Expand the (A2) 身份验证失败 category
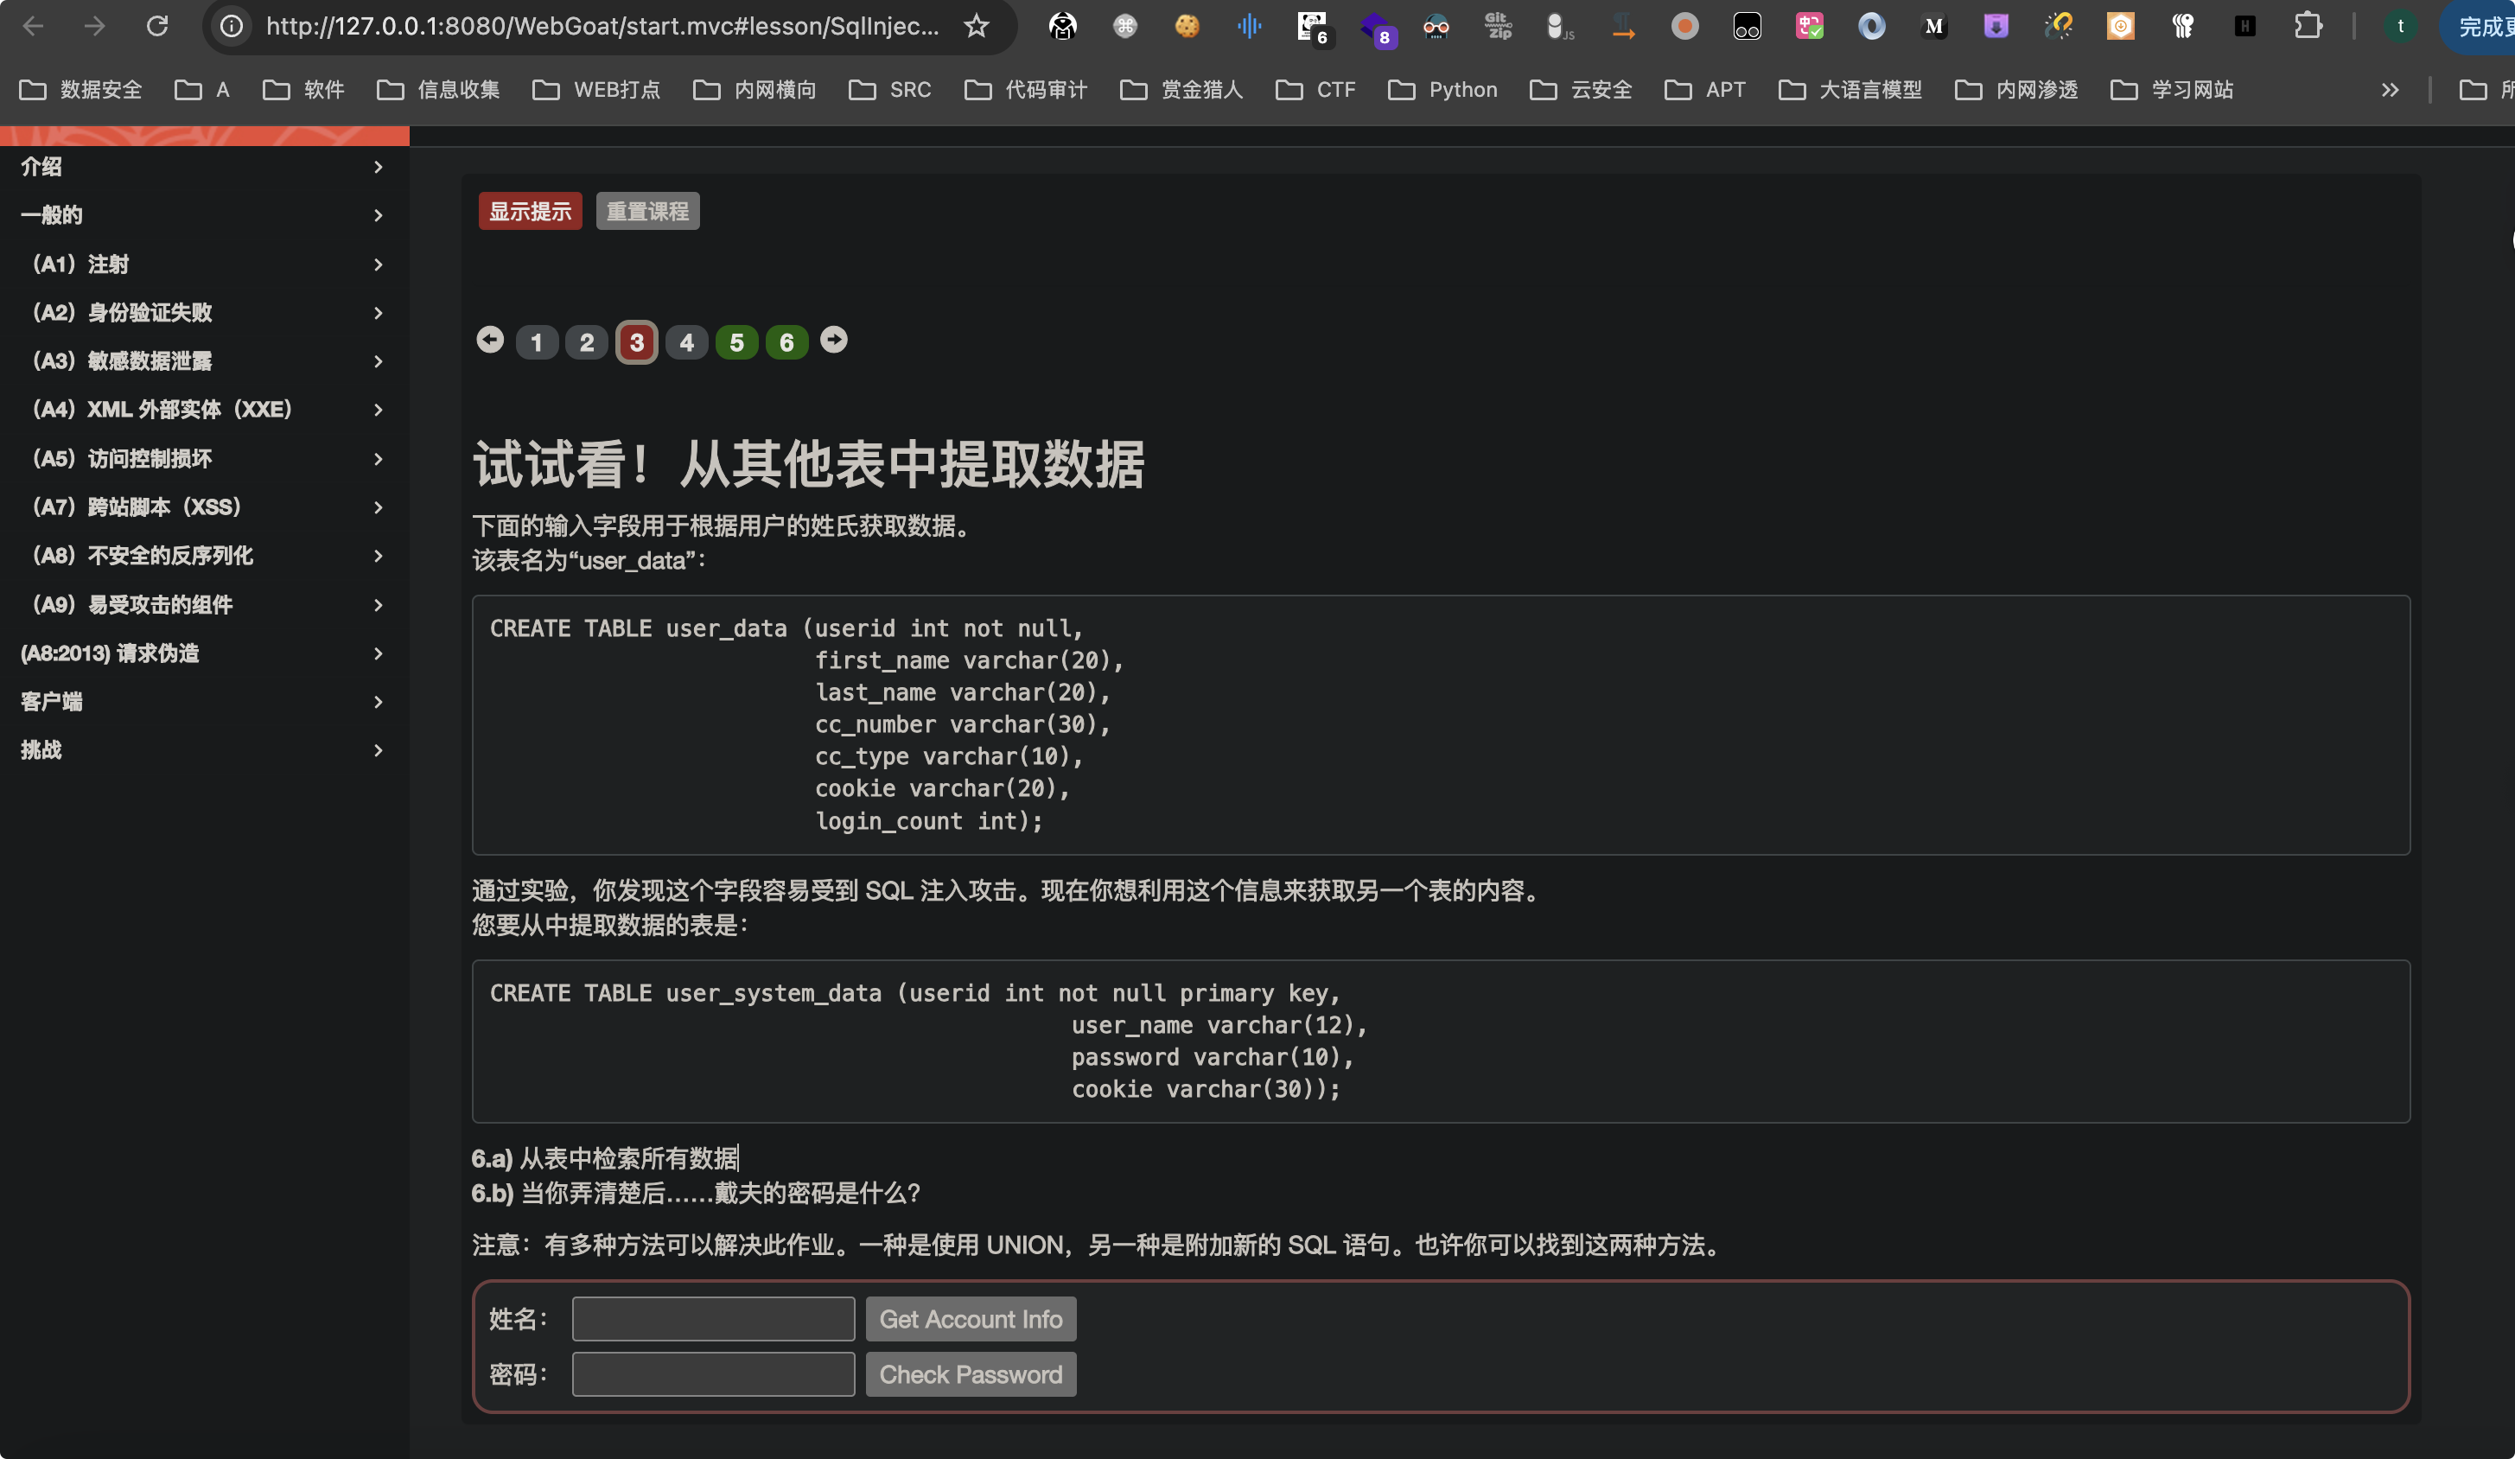This screenshot has height=1459, width=2515. tap(205, 312)
